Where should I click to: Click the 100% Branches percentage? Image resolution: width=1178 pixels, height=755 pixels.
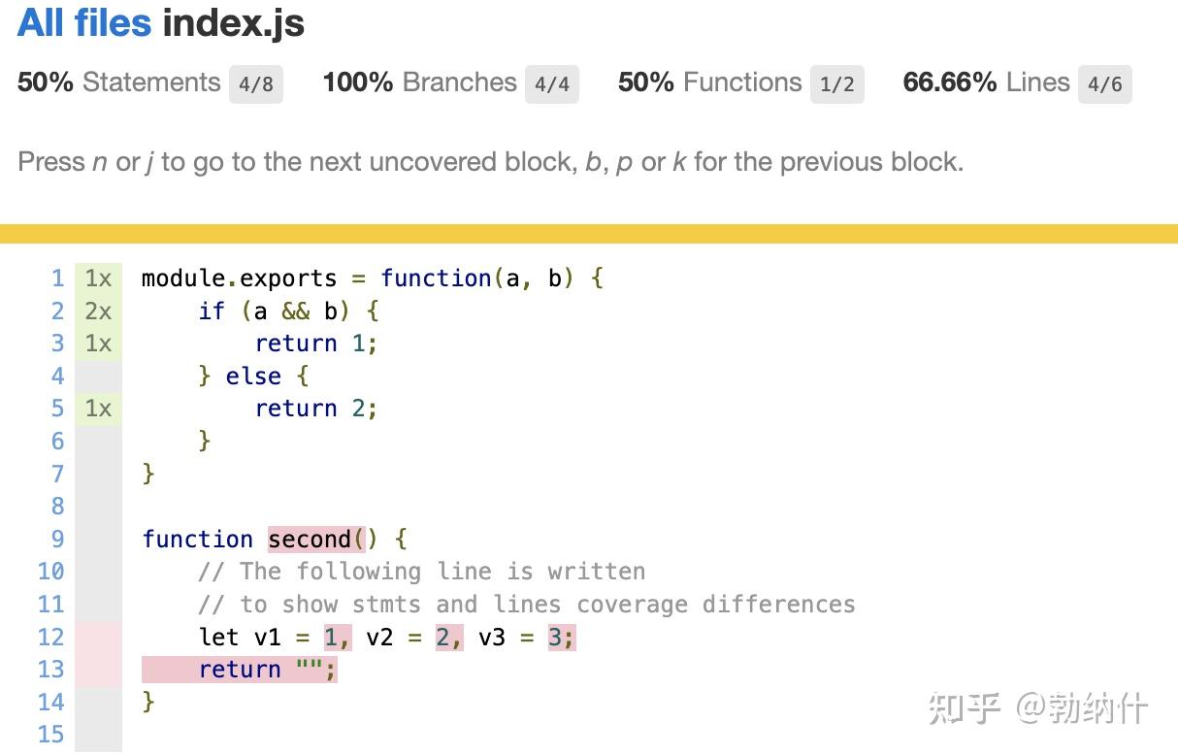[358, 82]
